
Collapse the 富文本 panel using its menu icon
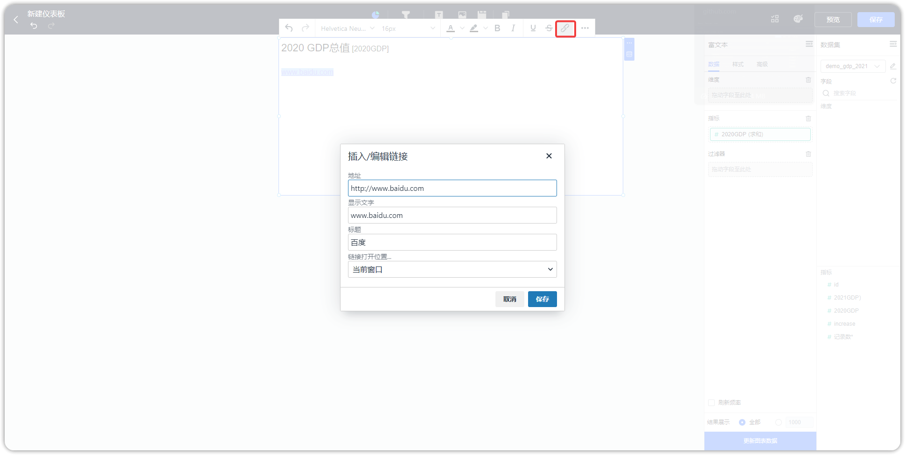pyautogui.click(x=809, y=44)
